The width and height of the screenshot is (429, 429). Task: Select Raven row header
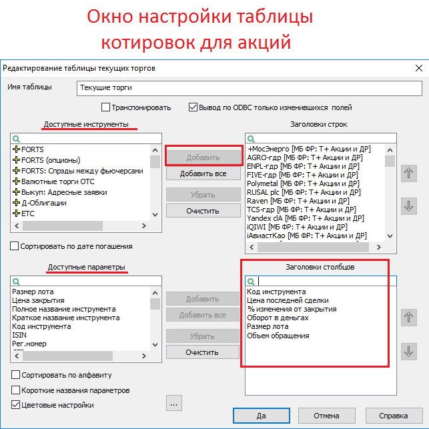coord(298,201)
